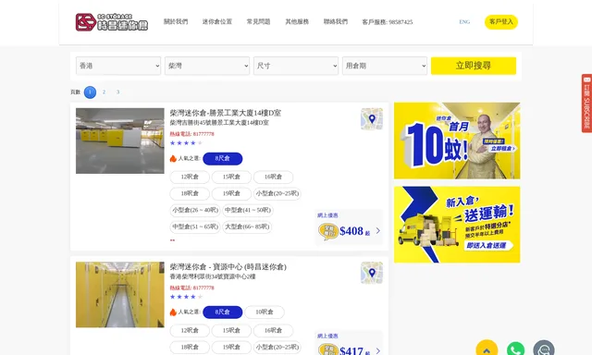Click arrow beside the $408 online price
592x355 pixels.
(378, 230)
